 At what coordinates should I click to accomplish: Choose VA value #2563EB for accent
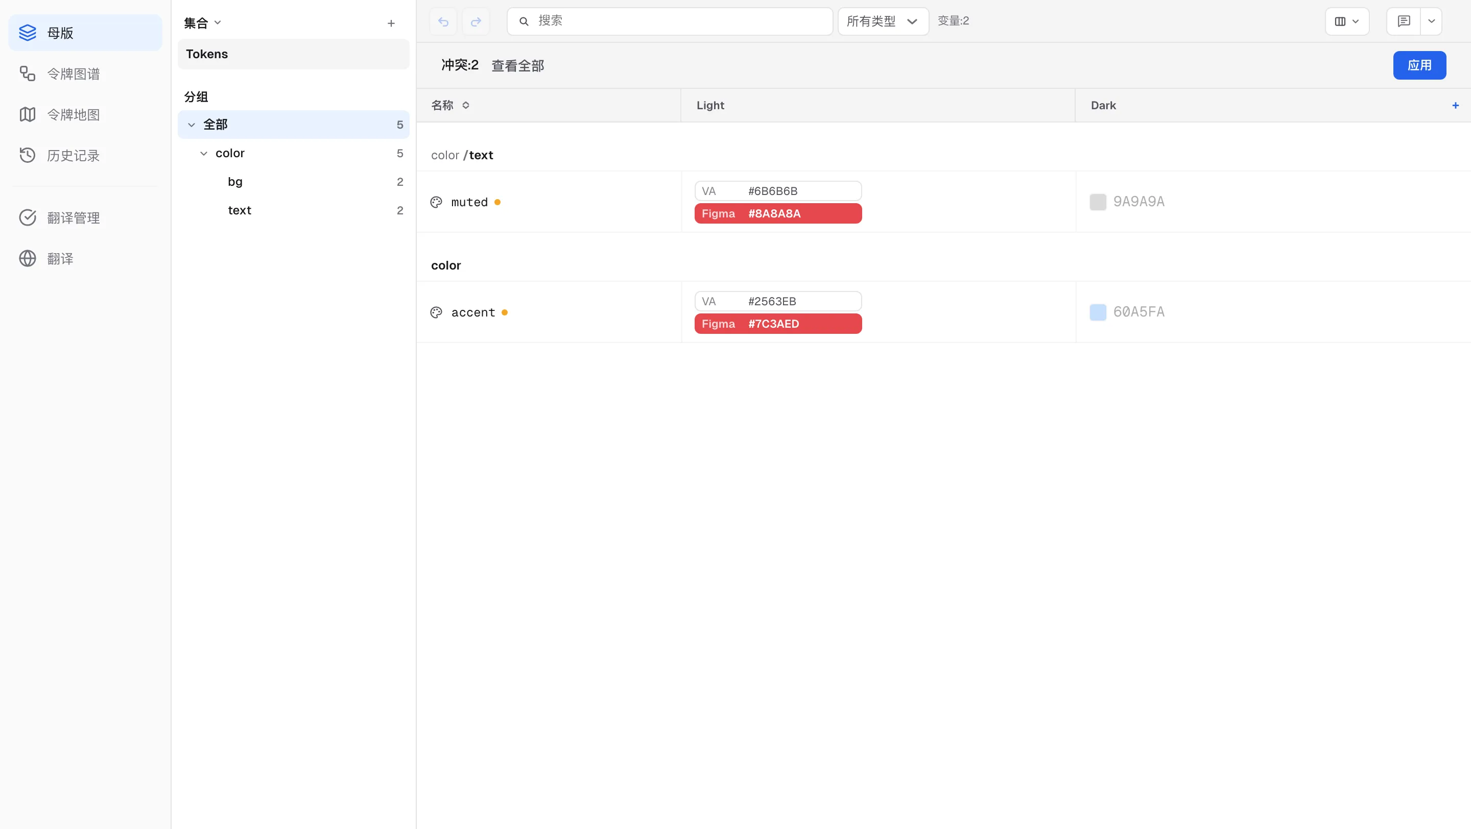click(778, 301)
